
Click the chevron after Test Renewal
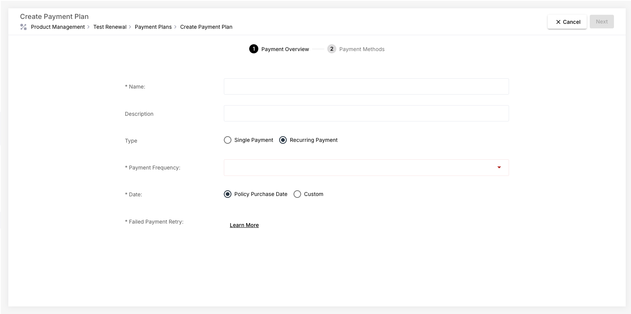pyautogui.click(x=130, y=27)
